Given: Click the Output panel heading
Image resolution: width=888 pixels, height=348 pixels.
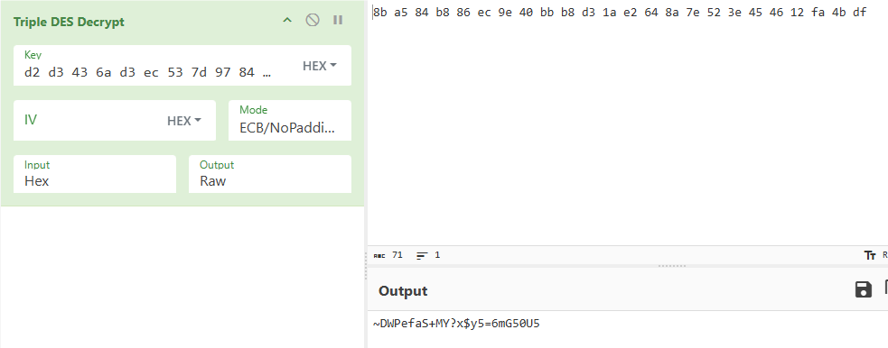Looking at the screenshot, I should pos(403,291).
